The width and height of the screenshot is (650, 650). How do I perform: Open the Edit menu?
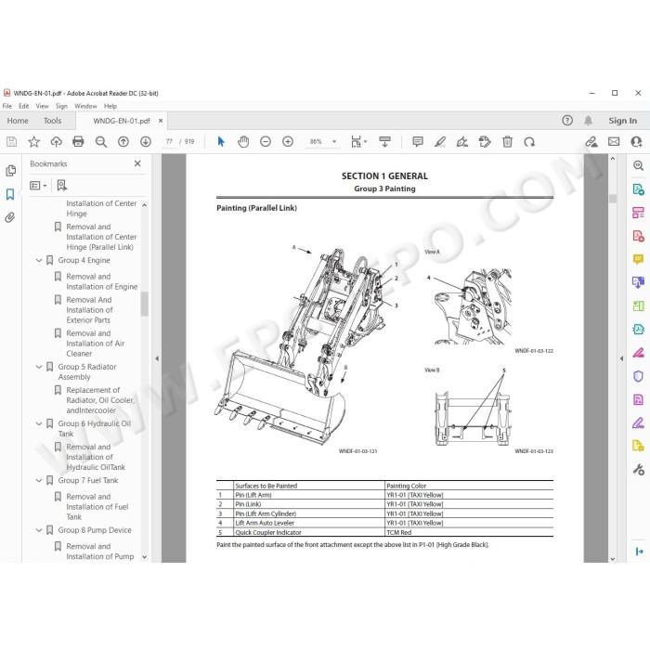pos(23,106)
